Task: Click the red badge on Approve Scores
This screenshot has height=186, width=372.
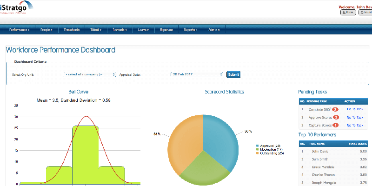Action: [x=335, y=117]
